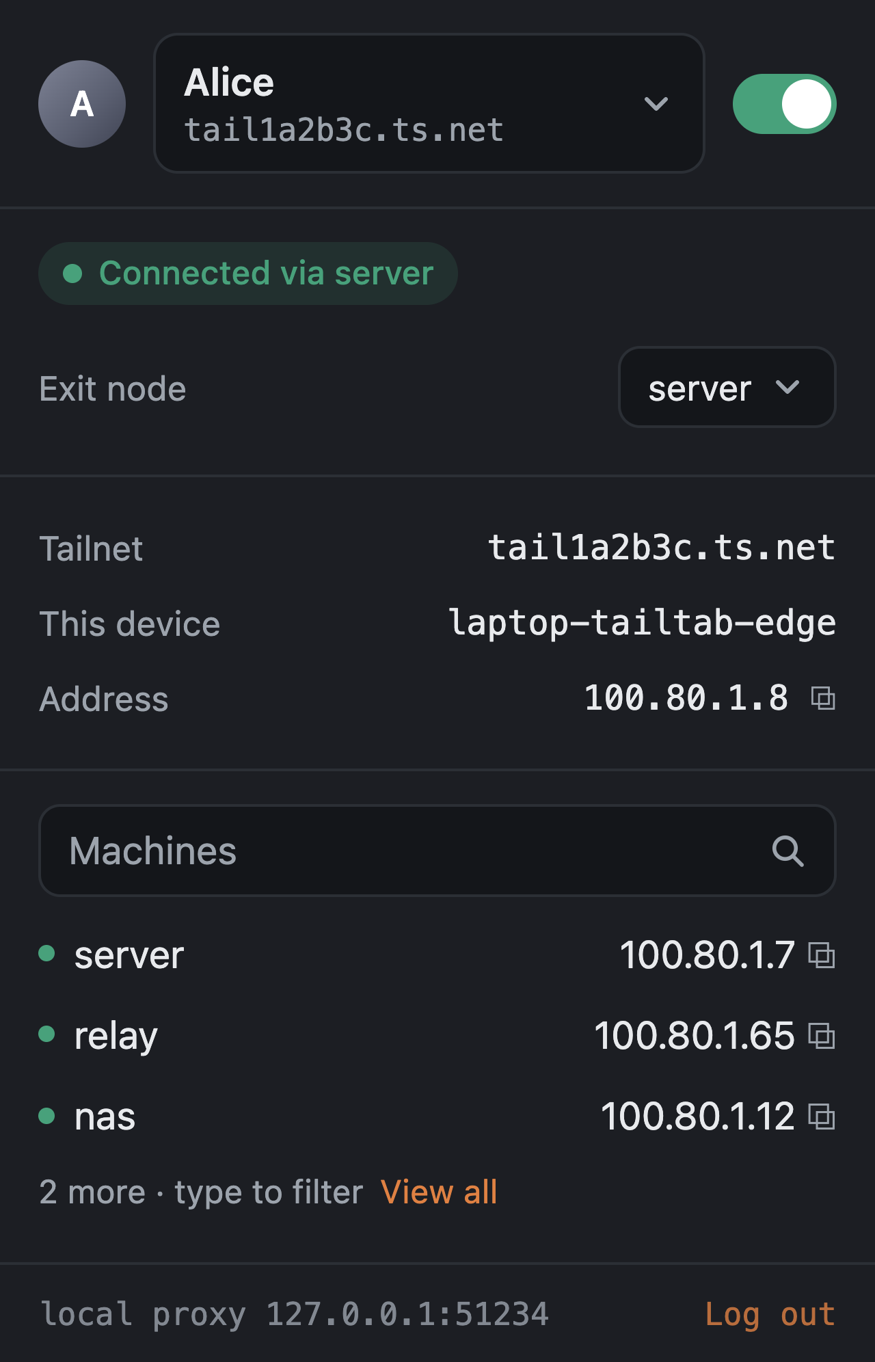Copy the nas IP 100.80.1.12
Viewport: 875px width, 1362px height.
click(822, 1117)
